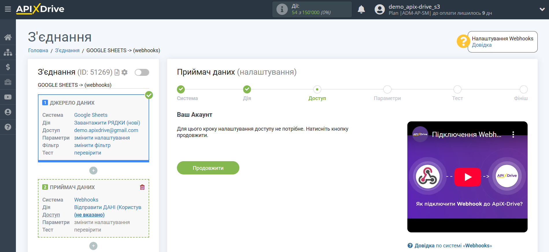549x252 pixels.
Task: Go to Дія step
Action: click(x=247, y=89)
